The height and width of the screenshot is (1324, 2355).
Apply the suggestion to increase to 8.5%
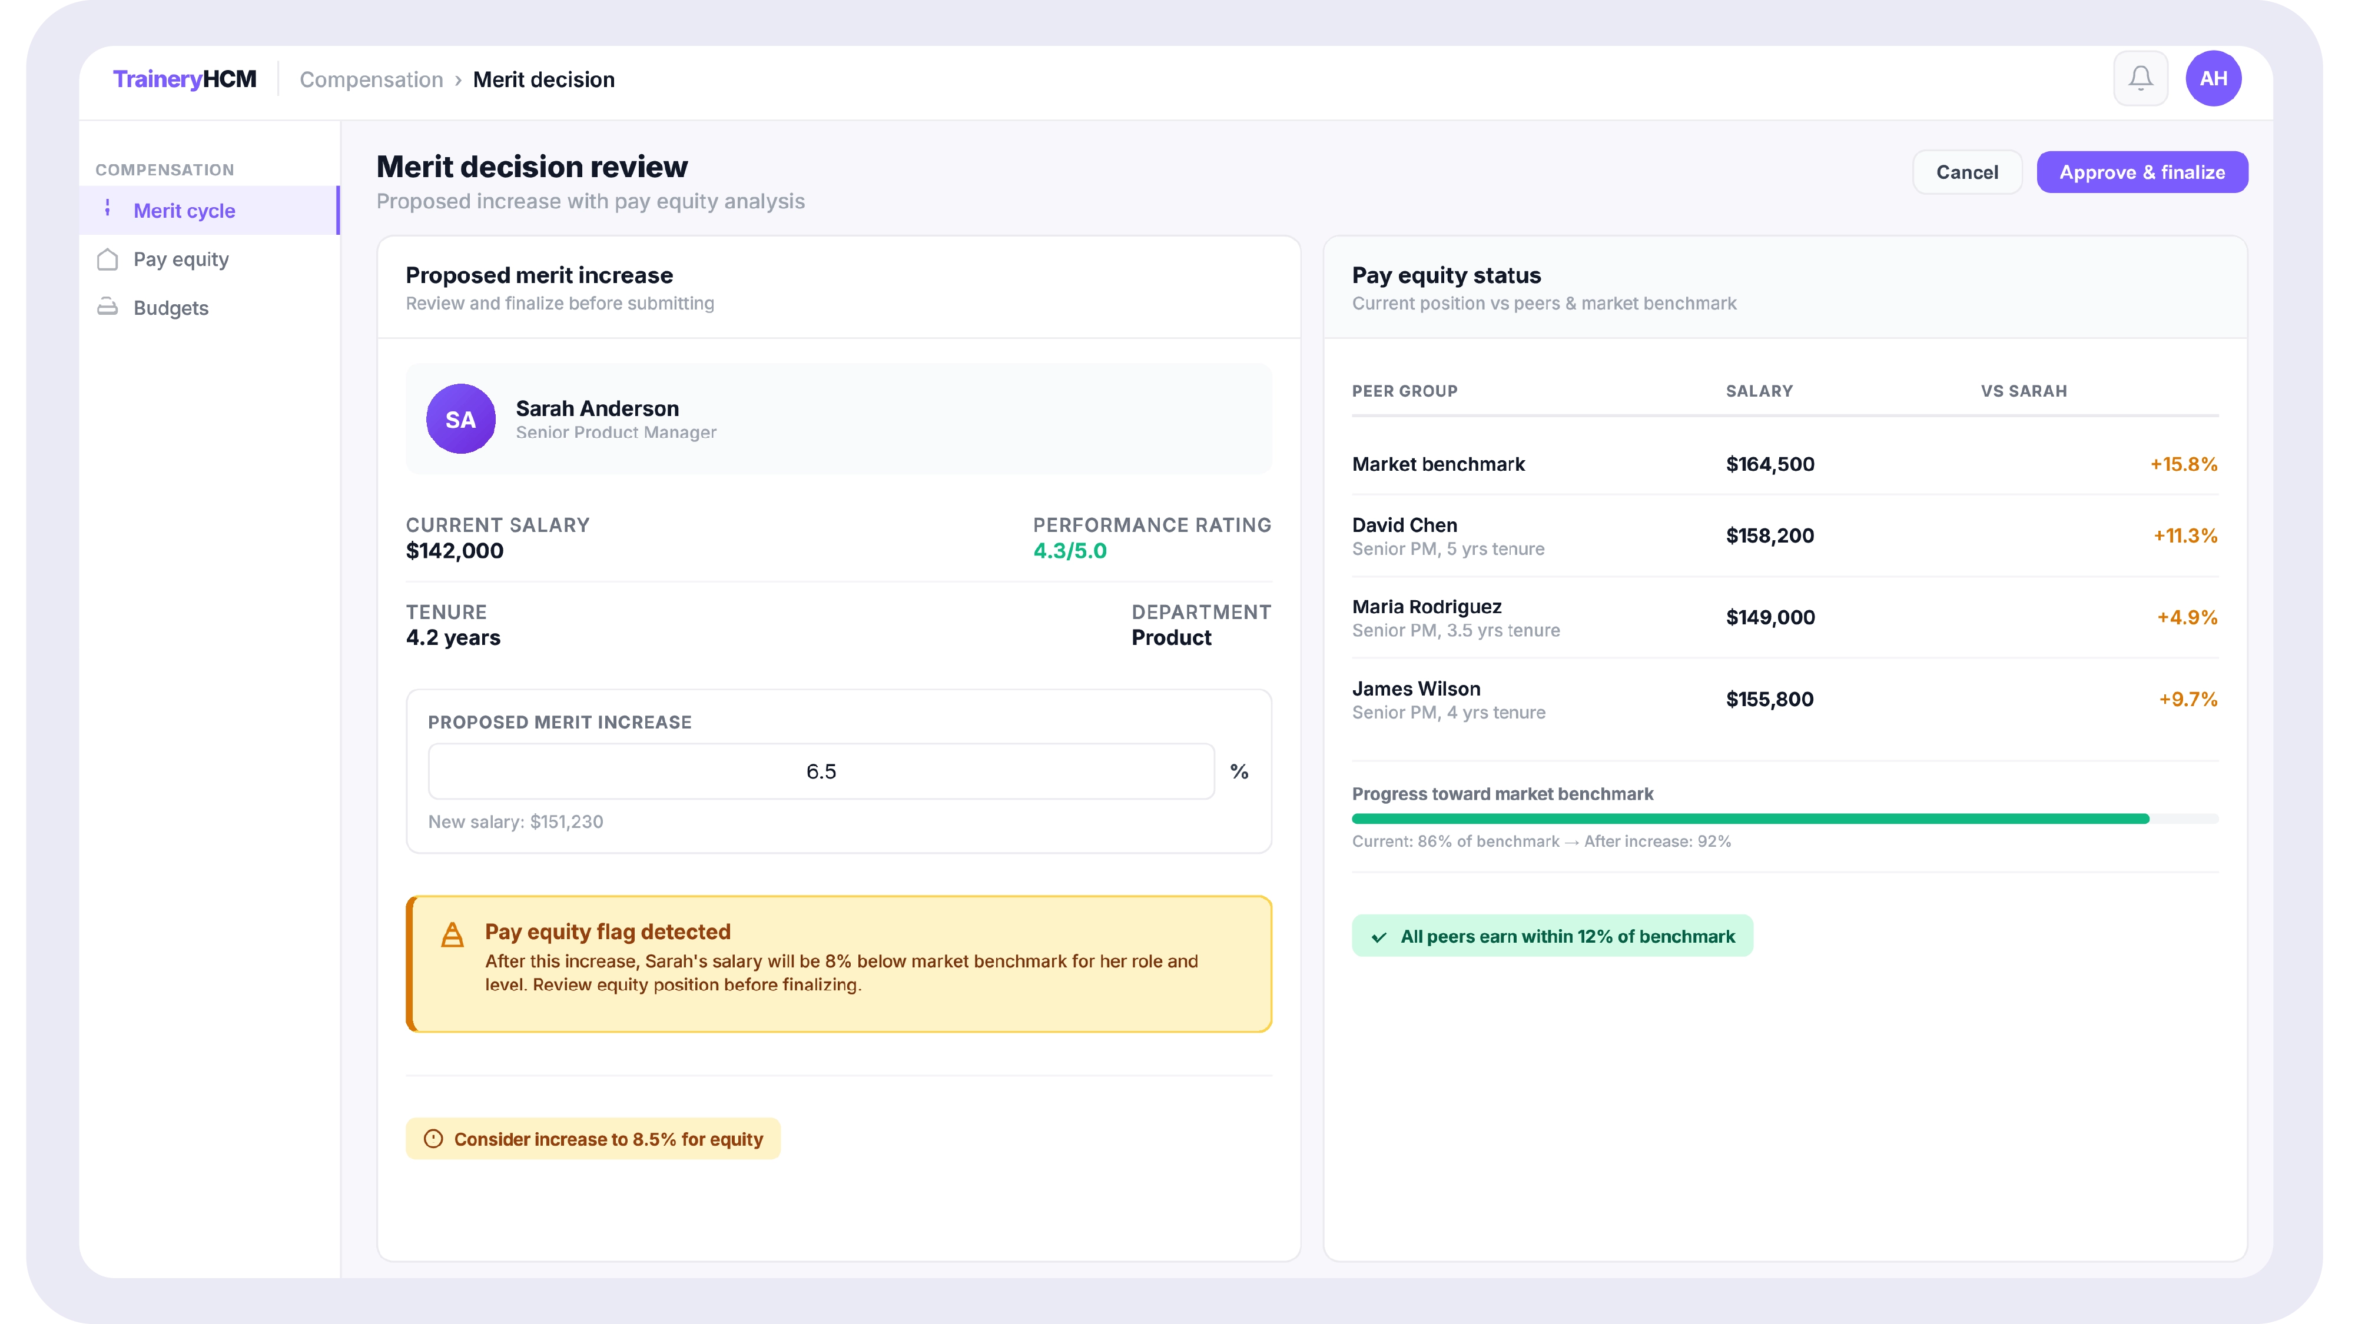click(593, 1139)
